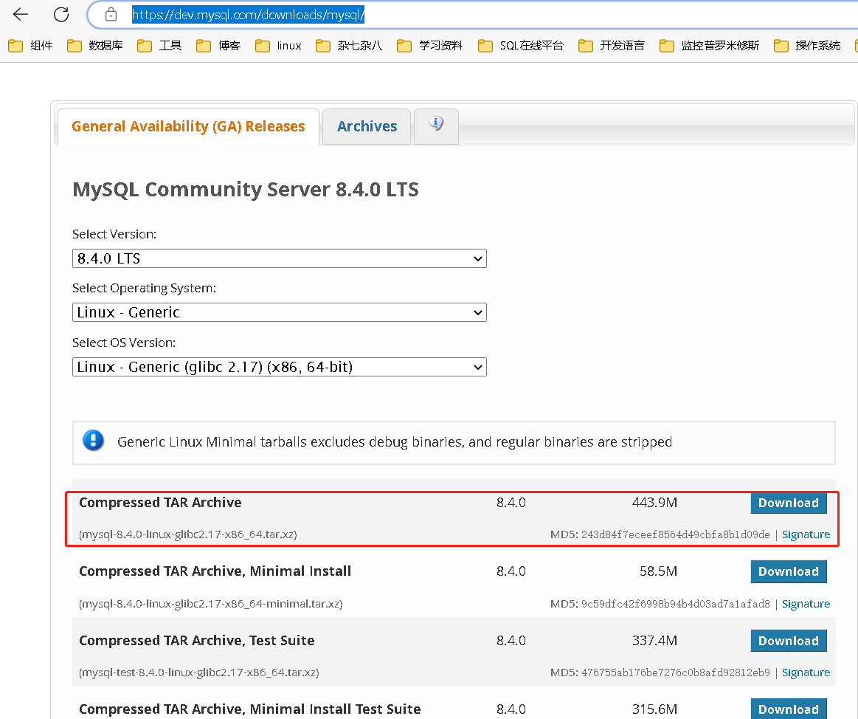858x719 pixels.
Task: Open the information icon tab
Action: (436, 126)
